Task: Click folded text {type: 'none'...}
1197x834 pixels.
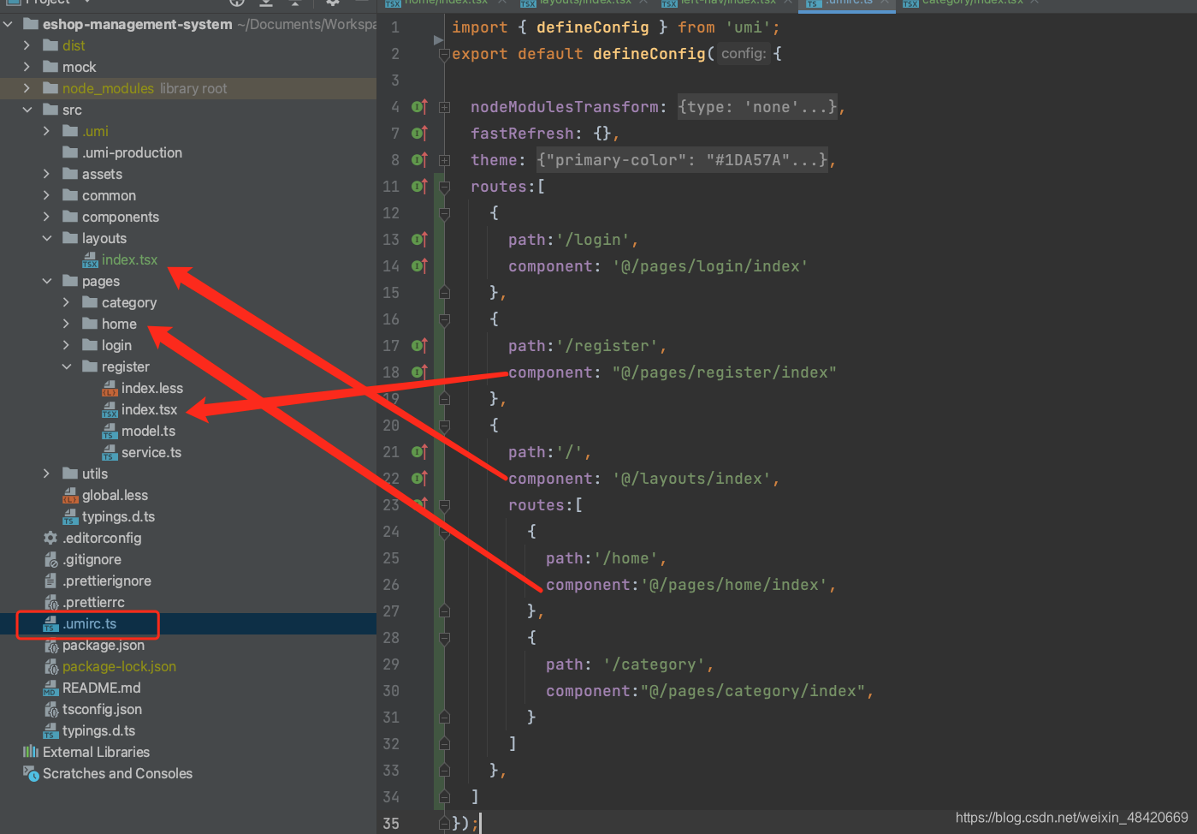Action: pyautogui.click(x=757, y=107)
